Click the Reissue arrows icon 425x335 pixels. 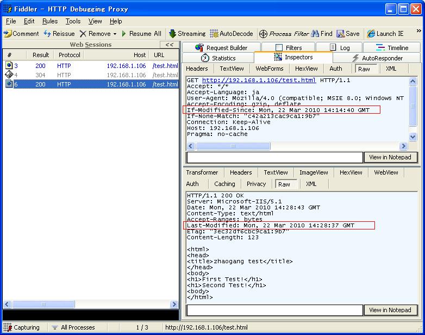47,34
